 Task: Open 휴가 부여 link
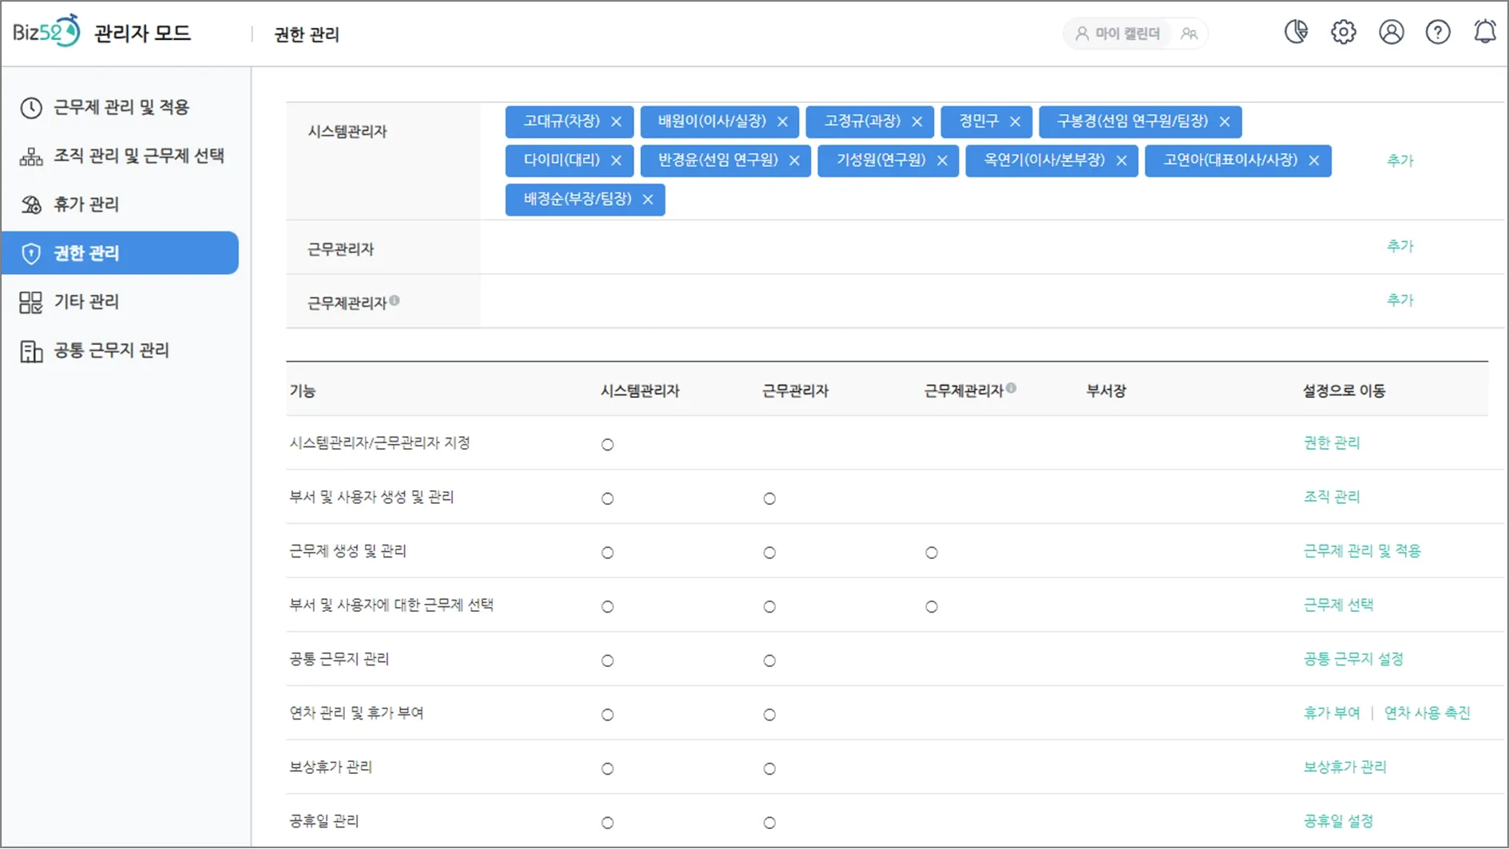tap(1331, 713)
